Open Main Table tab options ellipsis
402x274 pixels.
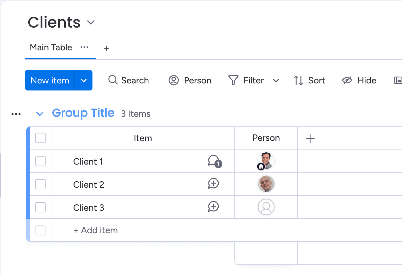[x=84, y=47]
